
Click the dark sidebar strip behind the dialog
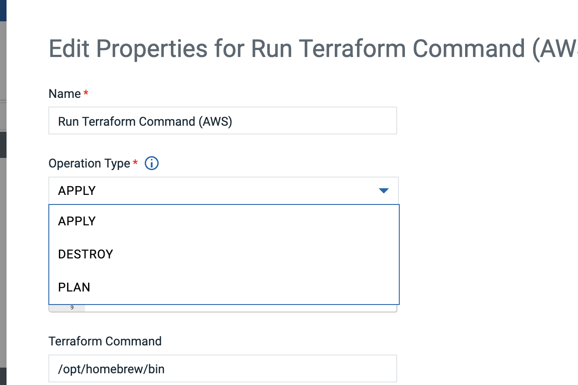3,144
